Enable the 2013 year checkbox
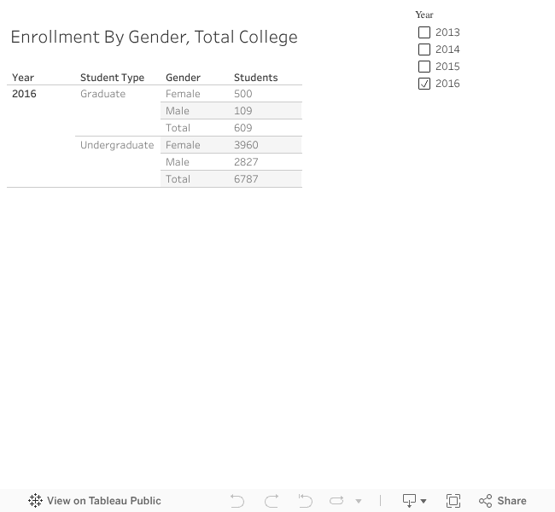This screenshot has height=512, width=555. click(424, 32)
